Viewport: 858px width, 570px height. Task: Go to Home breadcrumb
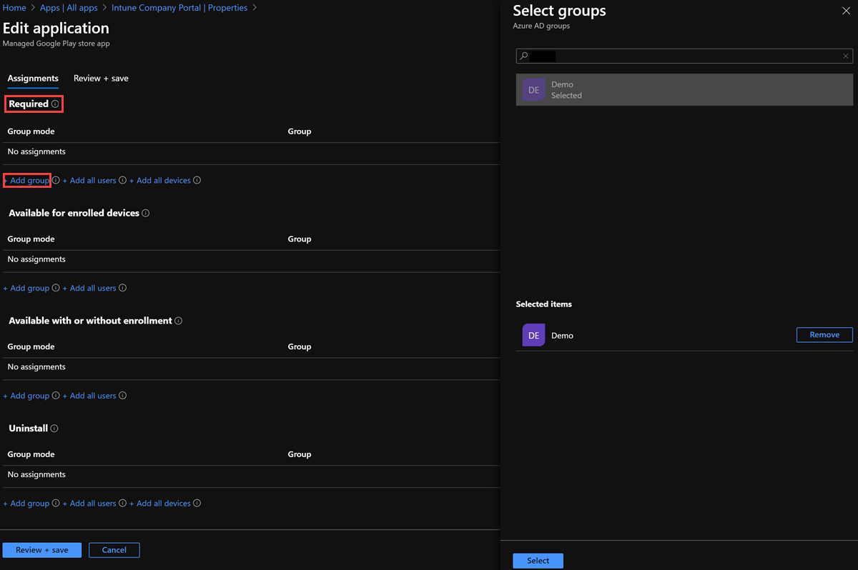point(14,8)
